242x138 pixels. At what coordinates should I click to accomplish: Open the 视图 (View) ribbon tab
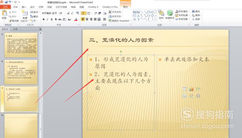(81, 7)
